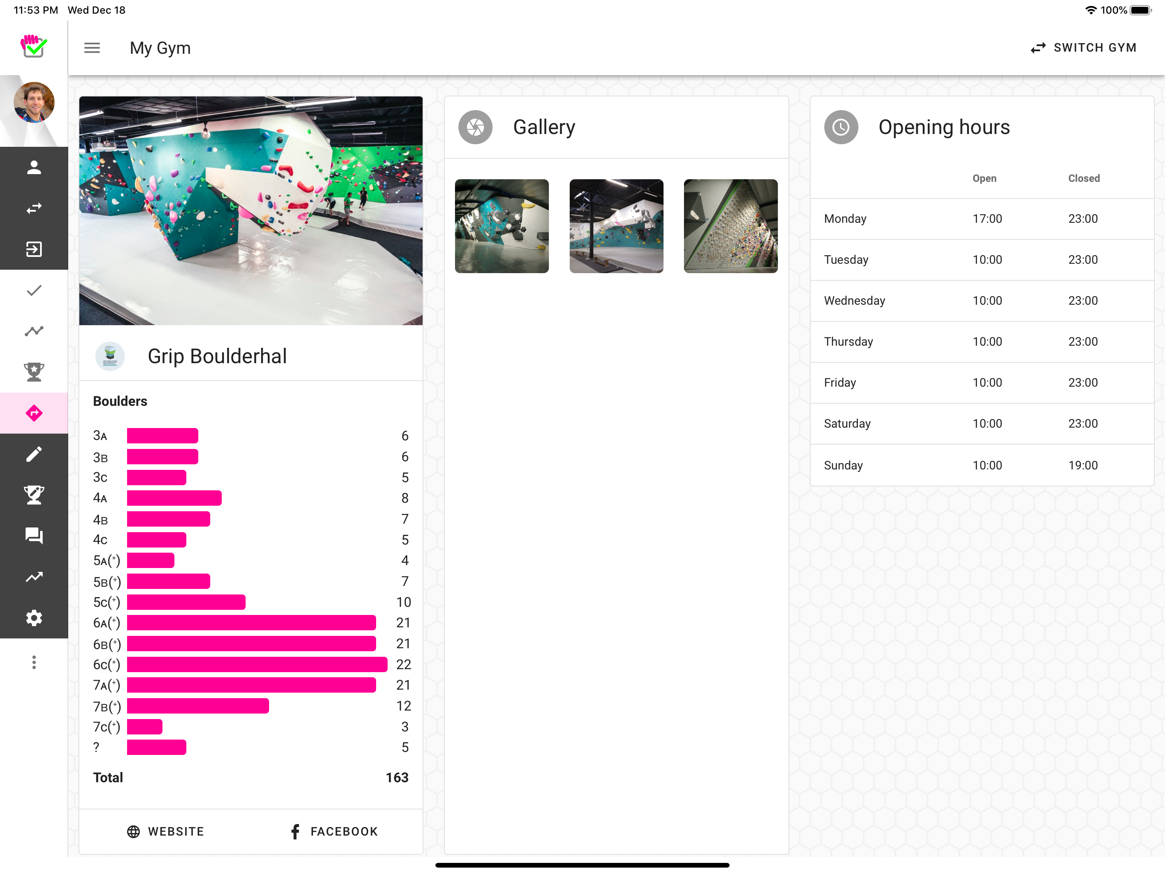Click the unknown '?' grade bar
This screenshot has height=874, width=1165.
tap(156, 748)
